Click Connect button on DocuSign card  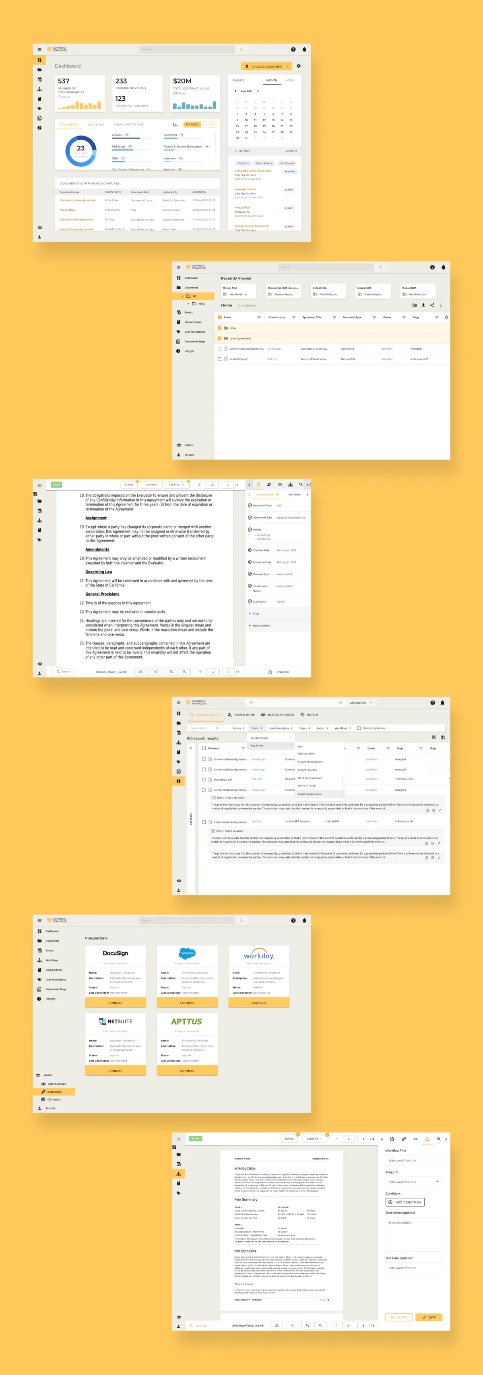pyautogui.click(x=116, y=1002)
